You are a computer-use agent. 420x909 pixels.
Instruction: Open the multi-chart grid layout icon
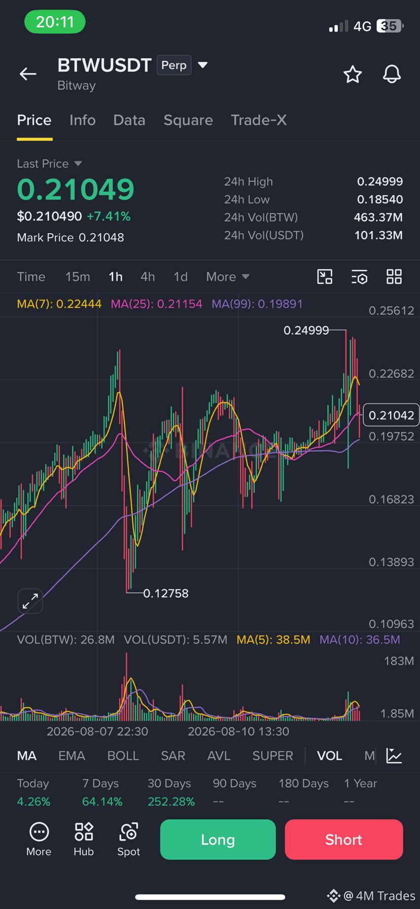click(394, 277)
